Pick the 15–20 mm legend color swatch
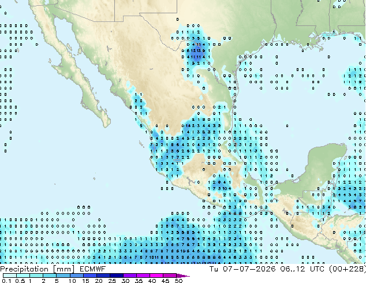This screenshot has height=283, width=366. (90, 275)
